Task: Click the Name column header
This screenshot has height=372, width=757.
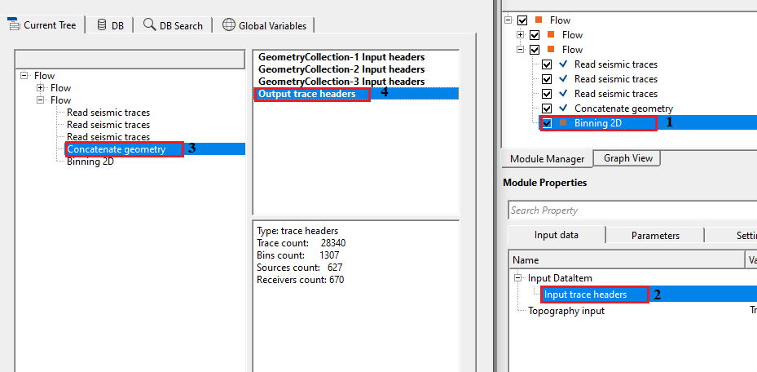Action: (627, 260)
